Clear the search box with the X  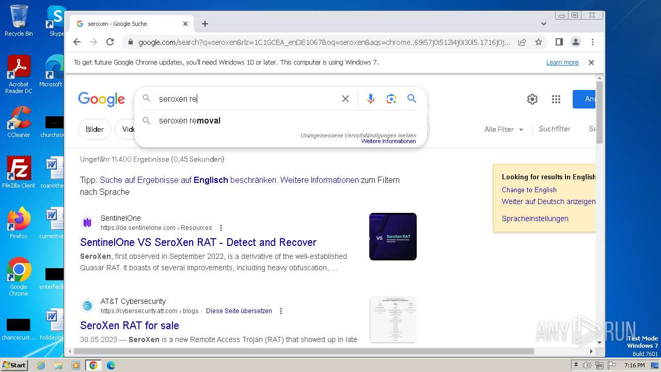pyautogui.click(x=345, y=99)
